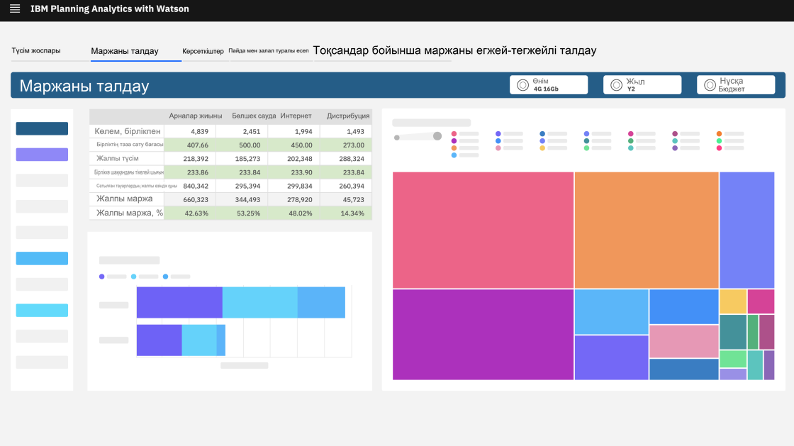Click the cell with value 2,451
This screenshot has height=446, width=794.
(x=242, y=131)
